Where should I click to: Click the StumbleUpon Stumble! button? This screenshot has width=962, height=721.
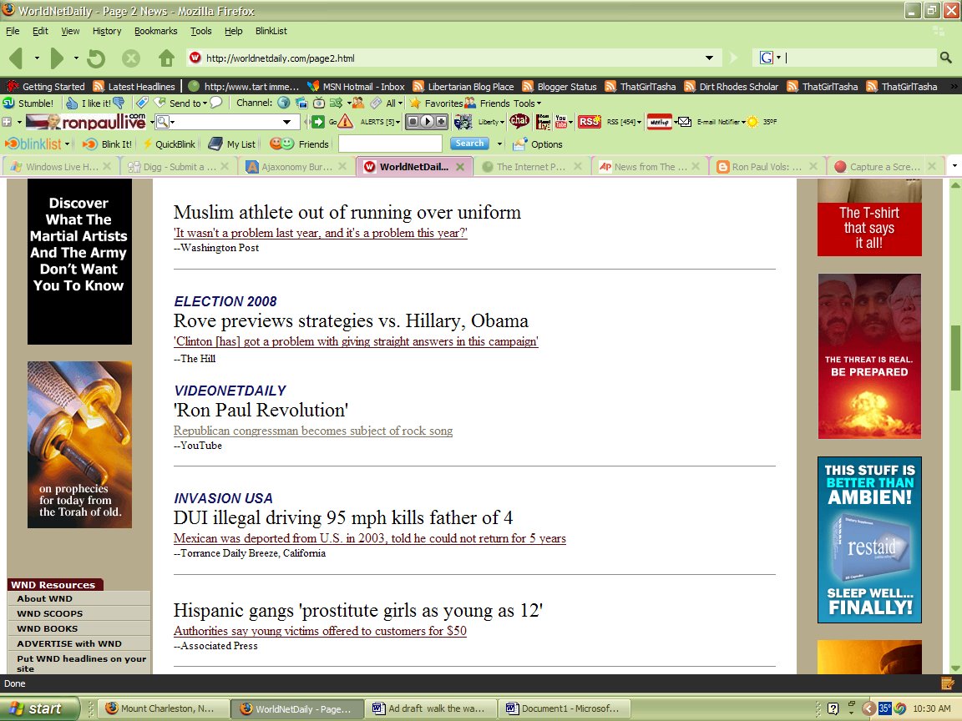[x=29, y=103]
